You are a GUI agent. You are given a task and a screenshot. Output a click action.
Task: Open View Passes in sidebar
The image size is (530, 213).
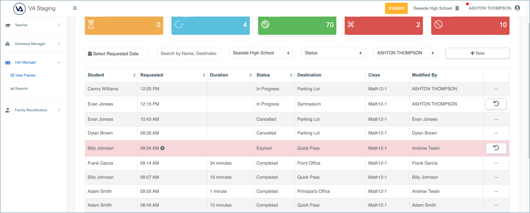click(x=23, y=75)
